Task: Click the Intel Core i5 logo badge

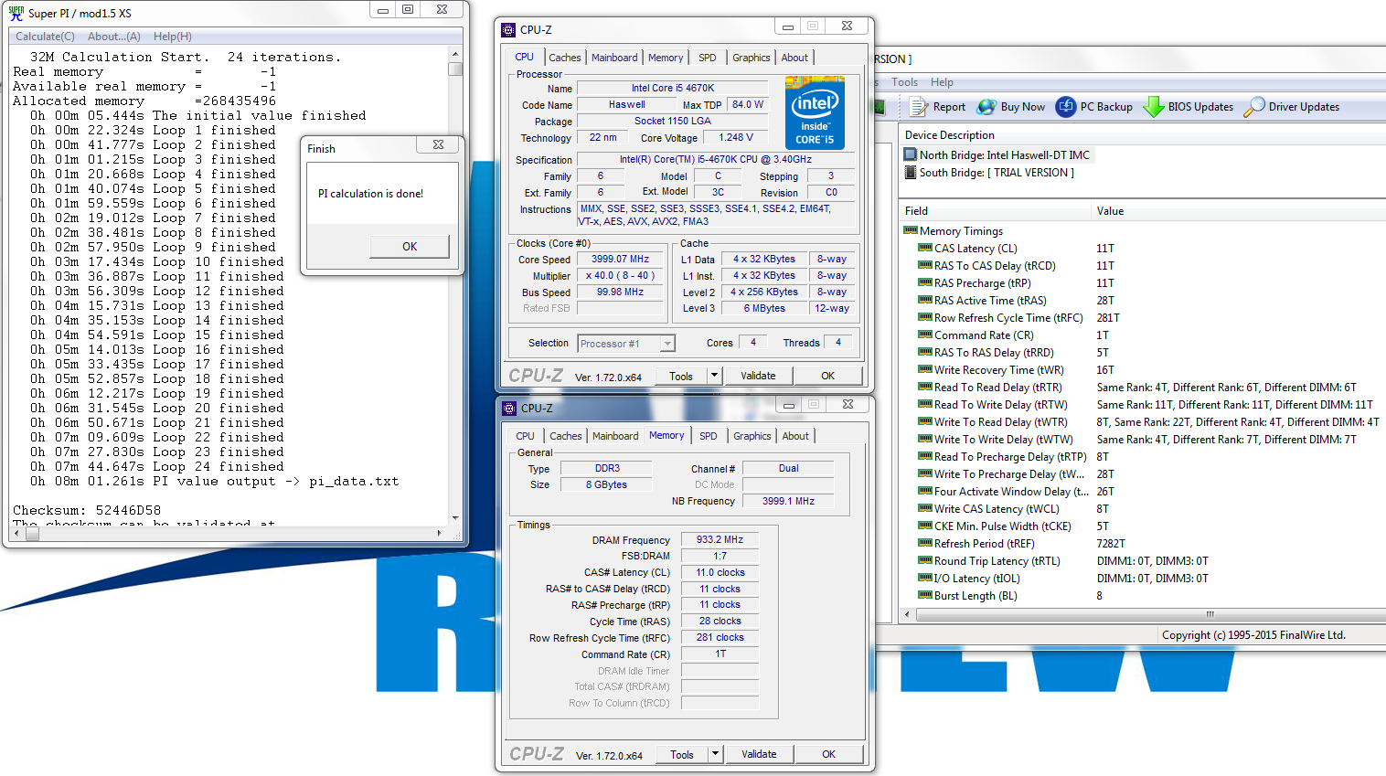Action: (815, 113)
